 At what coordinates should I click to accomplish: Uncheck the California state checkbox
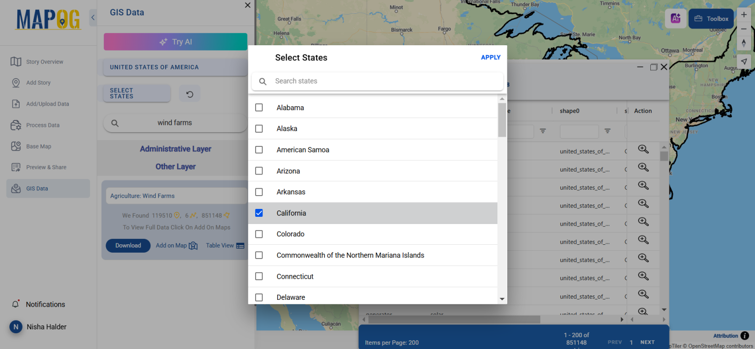[259, 213]
